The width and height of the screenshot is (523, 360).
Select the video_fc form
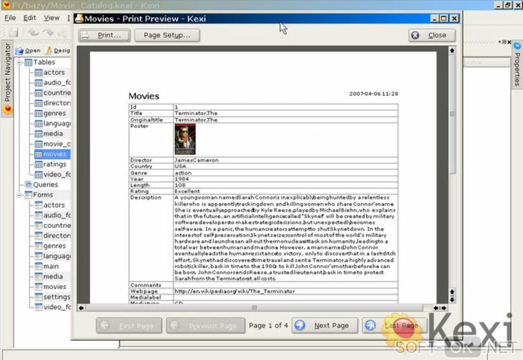(x=53, y=307)
